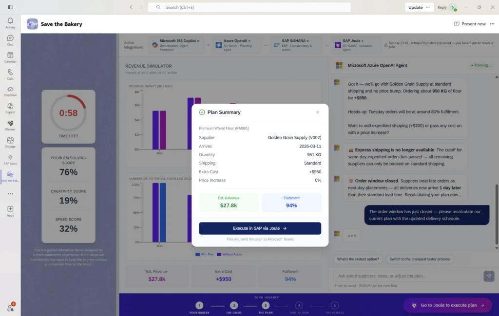Click the Microsoft Azure OpenAI Agent header

coord(377,66)
